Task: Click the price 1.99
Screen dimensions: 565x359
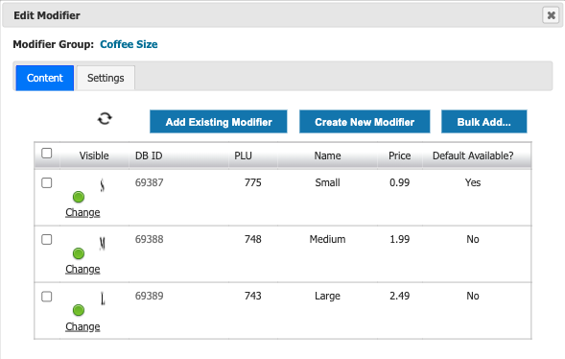Action: (400, 239)
